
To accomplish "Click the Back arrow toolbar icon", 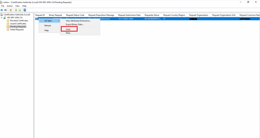I will point(2,10).
